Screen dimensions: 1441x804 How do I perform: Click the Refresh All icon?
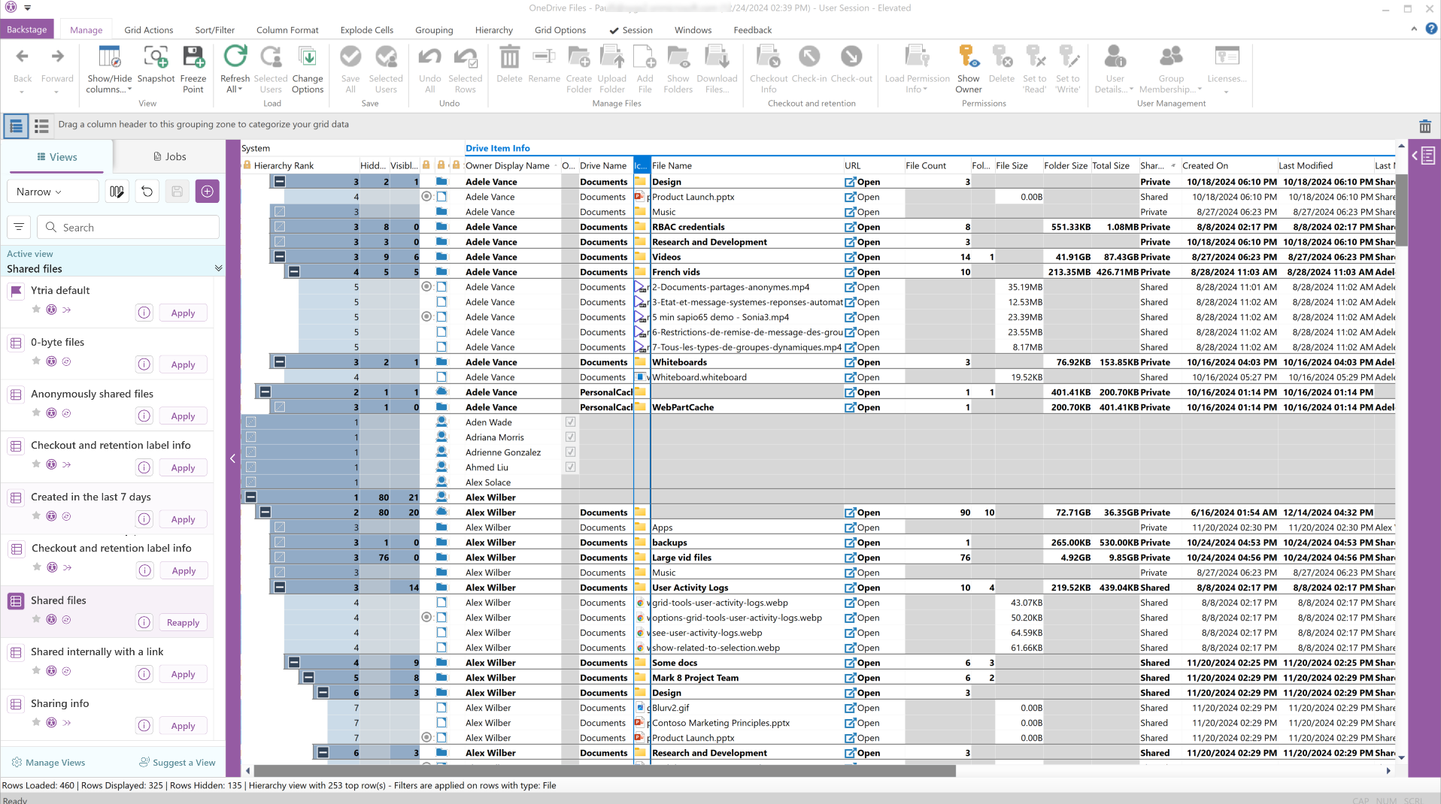click(x=235, y=57)
